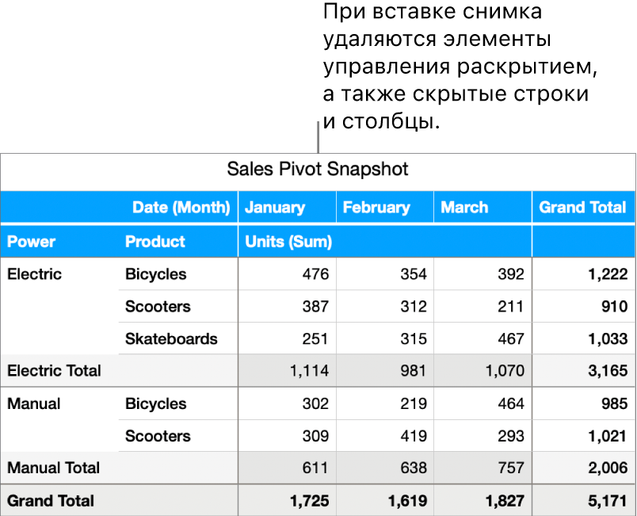The image size is (637, 516).
Task: Click the Sales Pivot Snapshot table title
Action: coord(318,169)
